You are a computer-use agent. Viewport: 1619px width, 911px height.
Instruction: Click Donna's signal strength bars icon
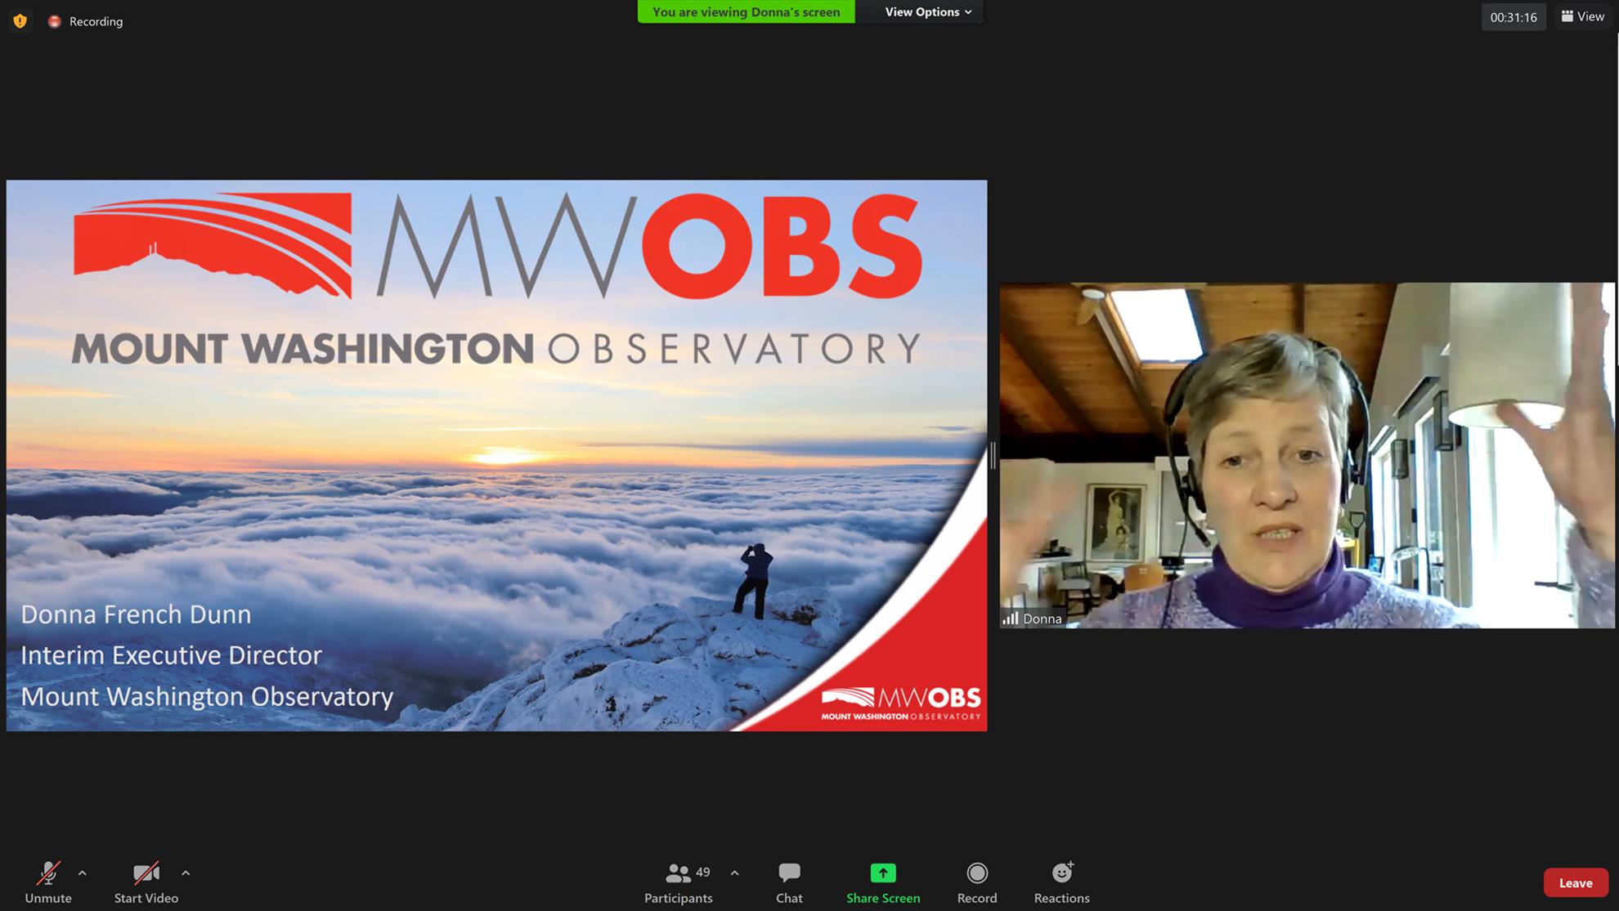pos(1011,618)
